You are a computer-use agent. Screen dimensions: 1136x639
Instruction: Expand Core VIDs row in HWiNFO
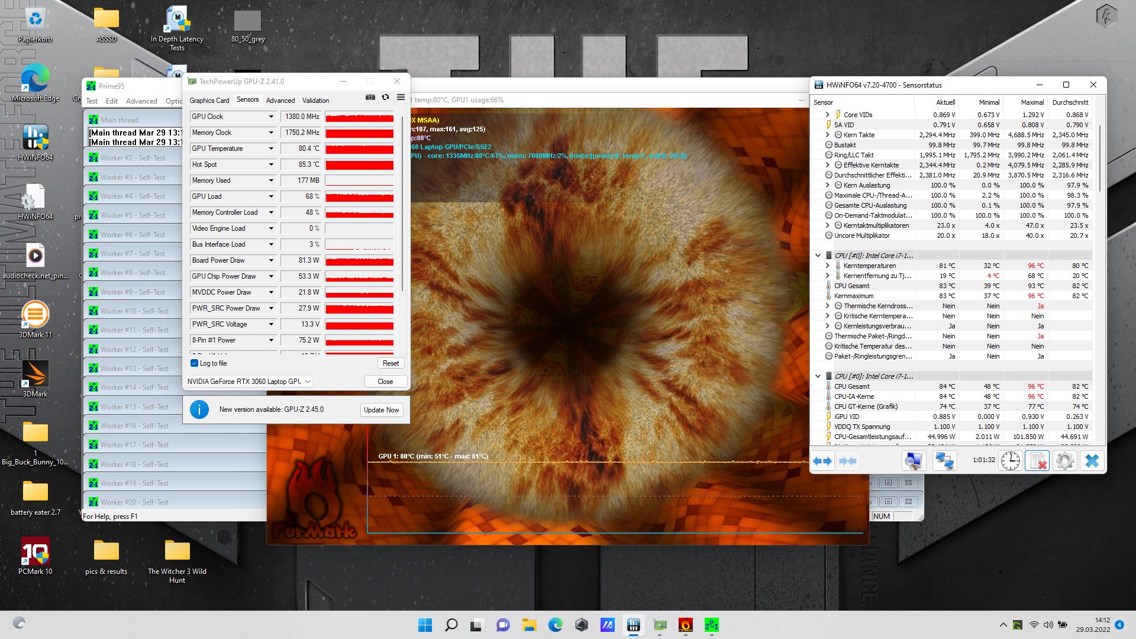(x=827, y=115)
